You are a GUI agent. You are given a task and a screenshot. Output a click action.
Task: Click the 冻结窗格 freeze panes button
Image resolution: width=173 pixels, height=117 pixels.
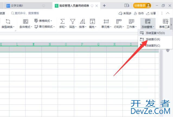pyautogui.click(x=148, y=24)
